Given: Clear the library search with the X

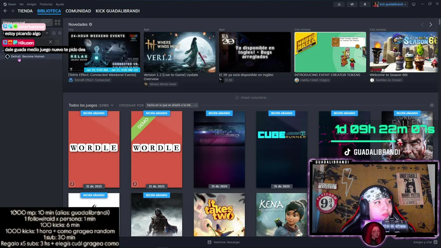Looking at the screenshot, I should (x=50, y=42).
